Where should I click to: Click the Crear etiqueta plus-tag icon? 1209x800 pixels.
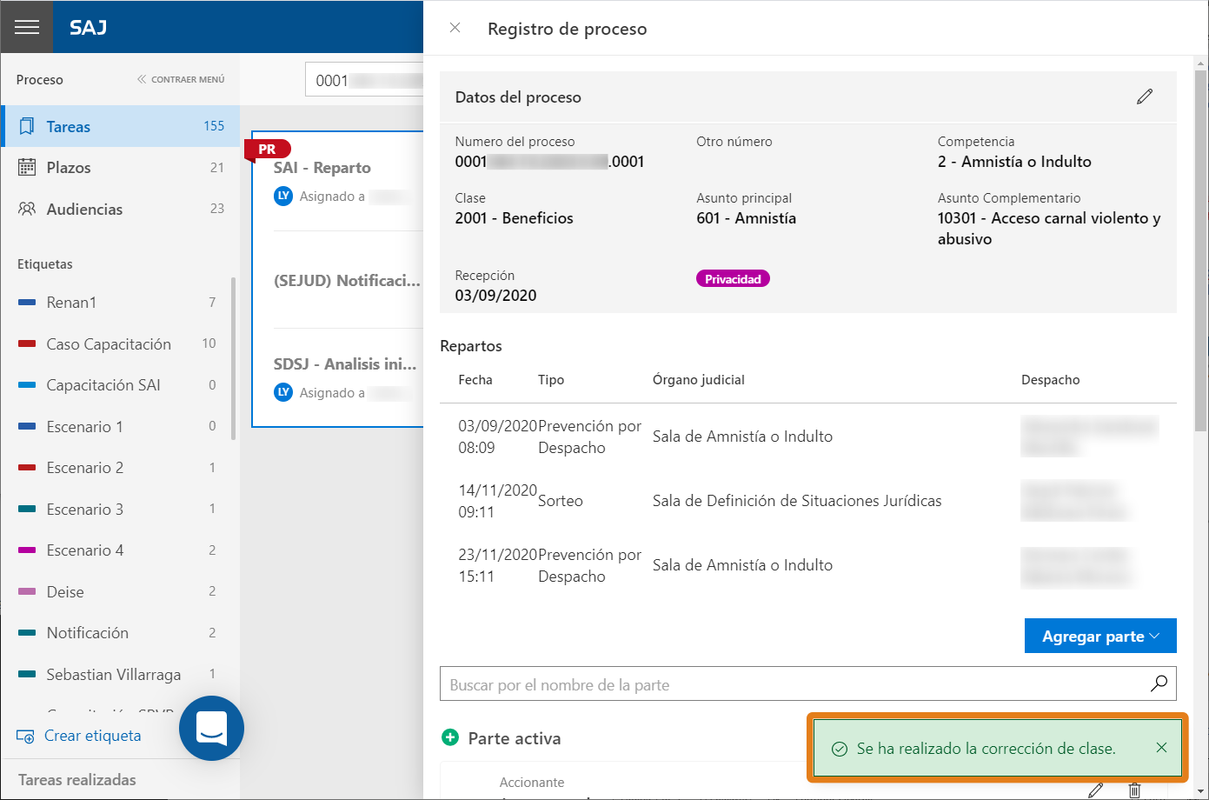(25, 737)
